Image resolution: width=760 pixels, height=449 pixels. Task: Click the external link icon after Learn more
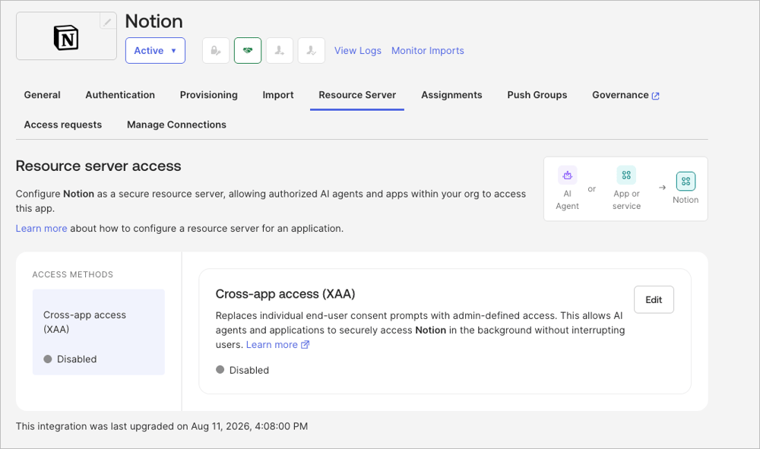[305, 344]
